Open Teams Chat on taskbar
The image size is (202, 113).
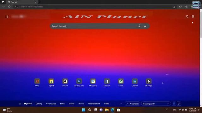[101, 110]
